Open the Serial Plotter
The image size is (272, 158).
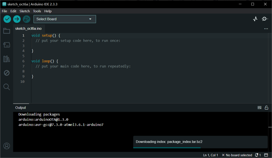point(255,19)
